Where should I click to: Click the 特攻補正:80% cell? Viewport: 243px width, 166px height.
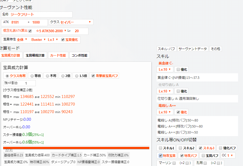(x=39, y=162)
